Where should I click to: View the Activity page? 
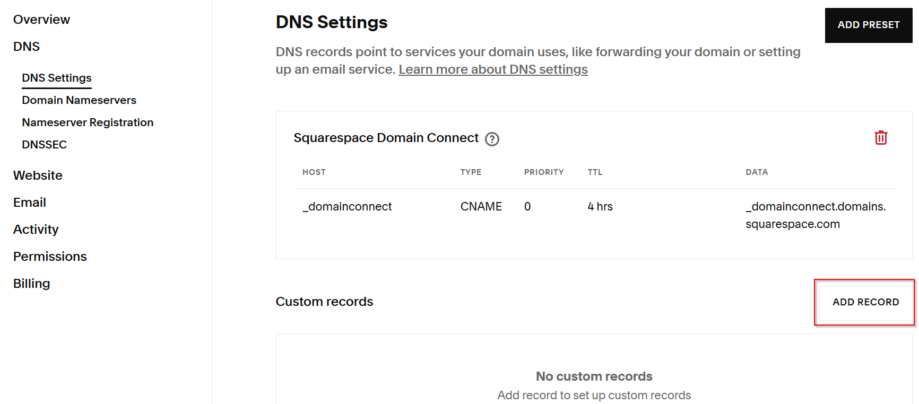pyautogui.click(x=36, y=230)
